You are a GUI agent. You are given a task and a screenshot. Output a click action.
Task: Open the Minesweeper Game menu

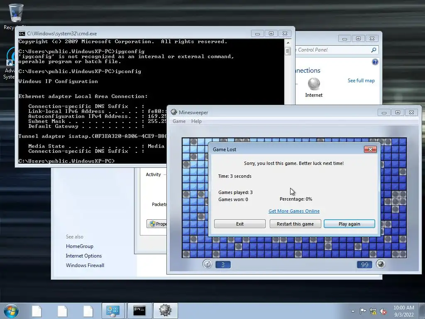click(x=179, y=121)
